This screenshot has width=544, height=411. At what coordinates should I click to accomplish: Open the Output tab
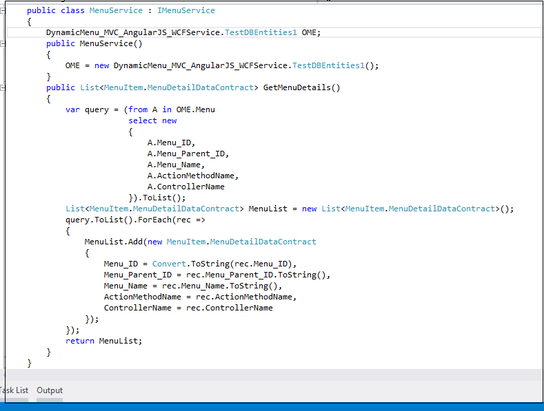click(x=50, y=390)
